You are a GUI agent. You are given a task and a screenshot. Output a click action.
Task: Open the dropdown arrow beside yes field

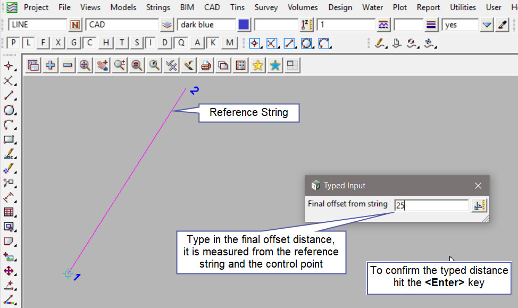click(x=487, y=25)
